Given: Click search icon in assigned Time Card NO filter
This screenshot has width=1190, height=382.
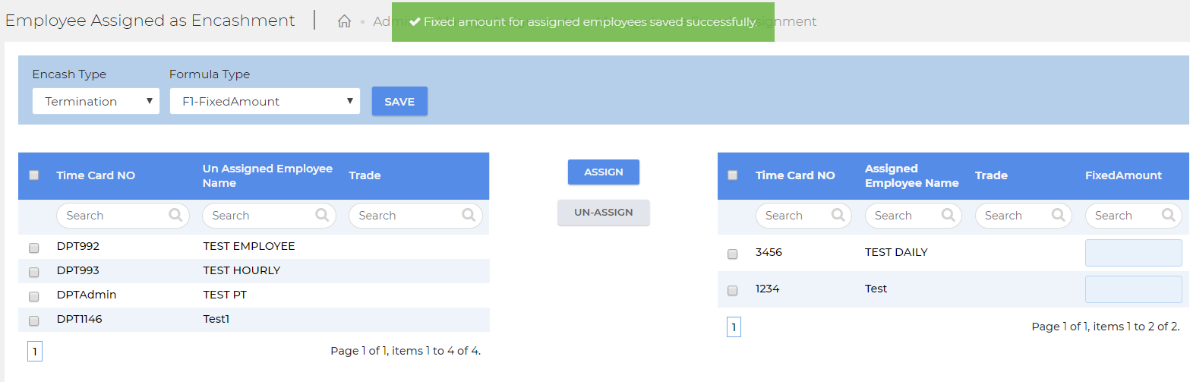Looking at the screenshot, I should pos(838,215).
